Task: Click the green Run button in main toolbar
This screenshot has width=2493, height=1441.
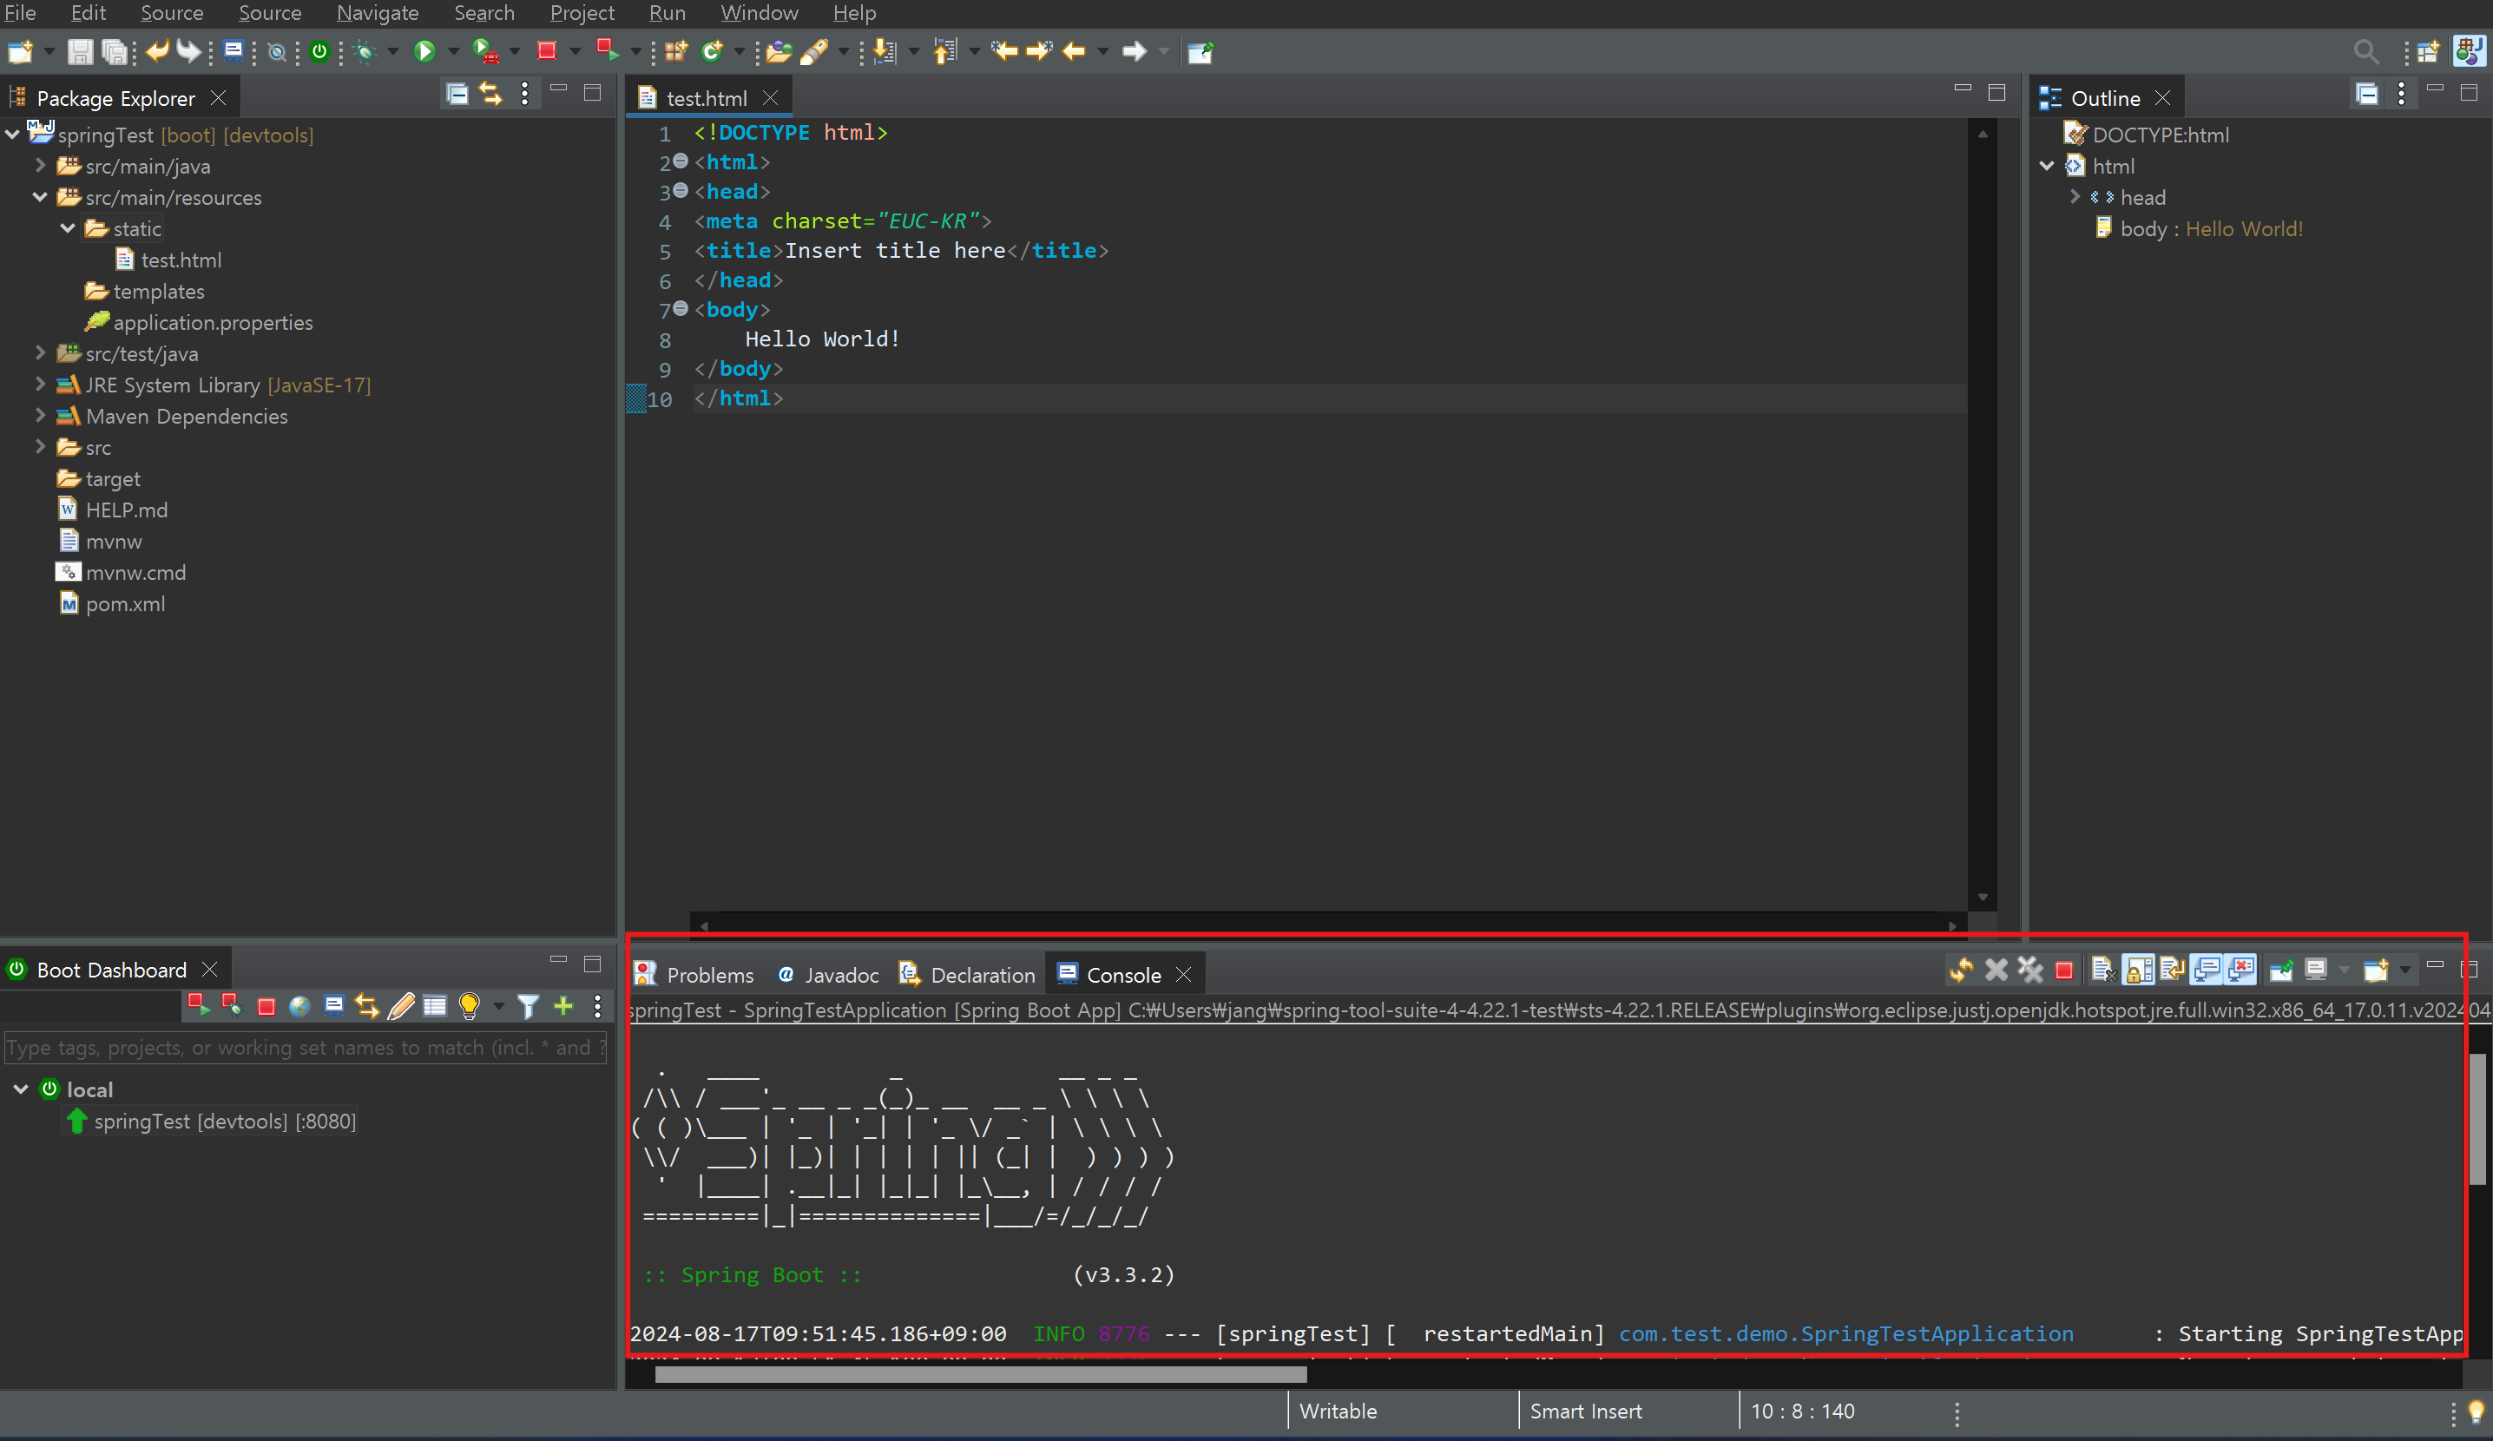Action: point(424,51)
